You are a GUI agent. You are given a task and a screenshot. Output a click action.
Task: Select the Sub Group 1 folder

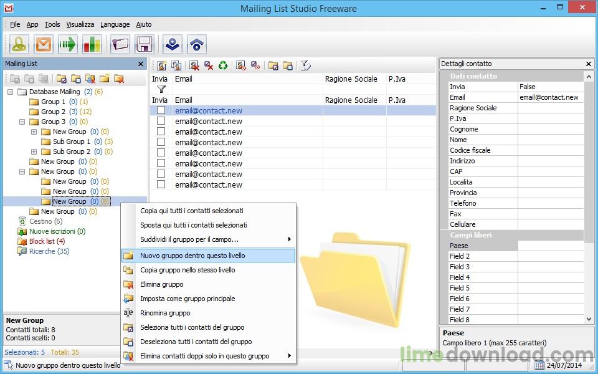71,141
